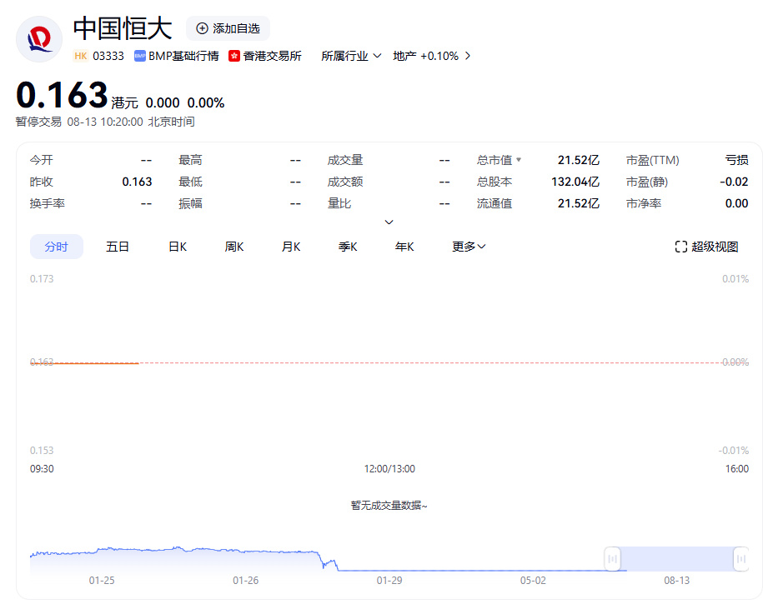Click the current price 0.163 港元
The width and height of the screenshot is (763, 604).
click(x=77, y=95)
